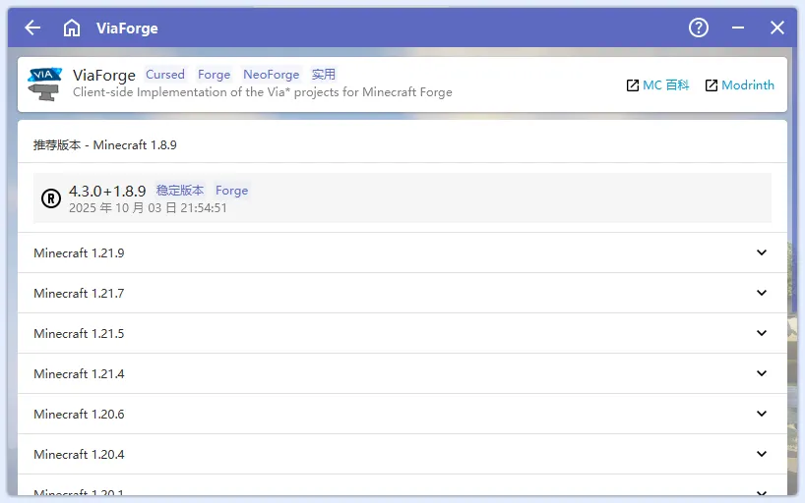805x503 pixels.
Task: Close the ViaForge window
Action: (x=777, y=28)
